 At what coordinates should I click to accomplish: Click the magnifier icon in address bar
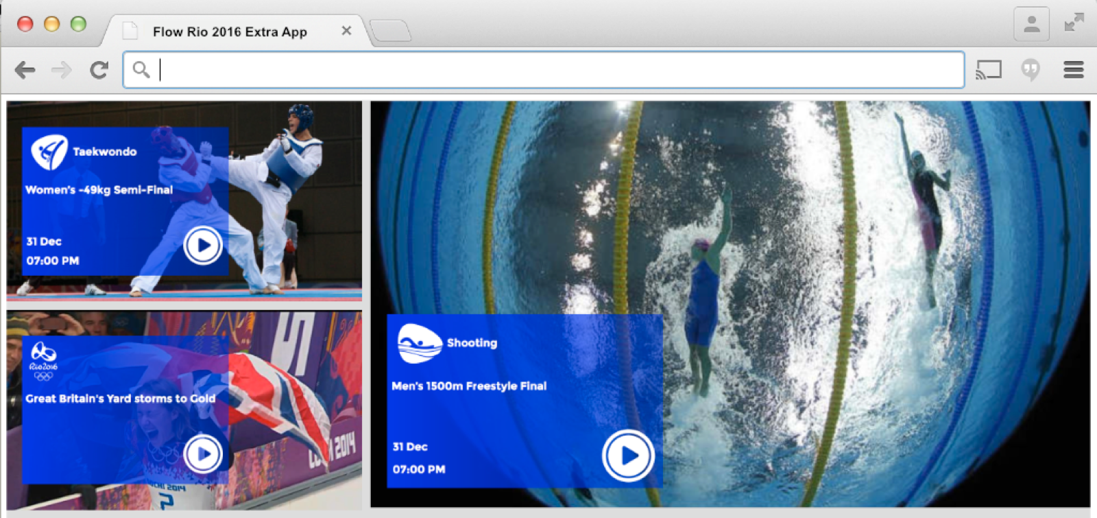pyautogui.click(x=141, y=69)
